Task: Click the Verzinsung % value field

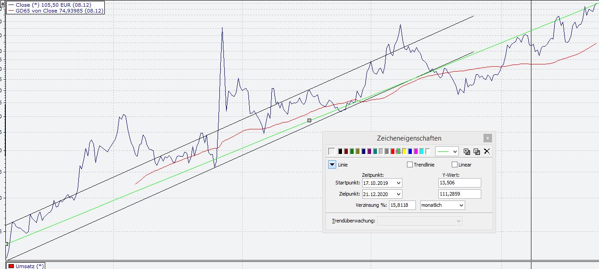Action: pyautogui.click(x=402, y=205)
